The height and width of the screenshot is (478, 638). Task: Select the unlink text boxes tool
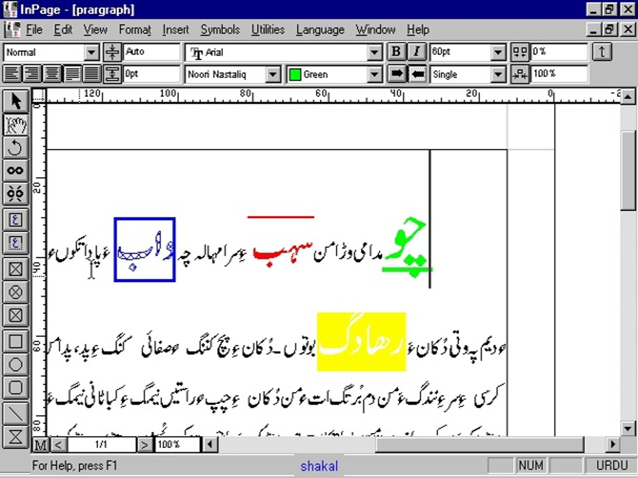pos(16,193)
